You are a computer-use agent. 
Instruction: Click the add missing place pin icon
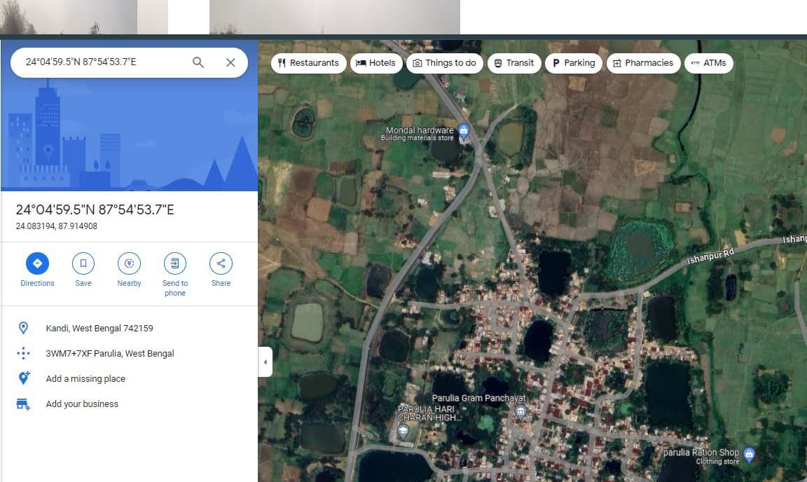[24, 378]
